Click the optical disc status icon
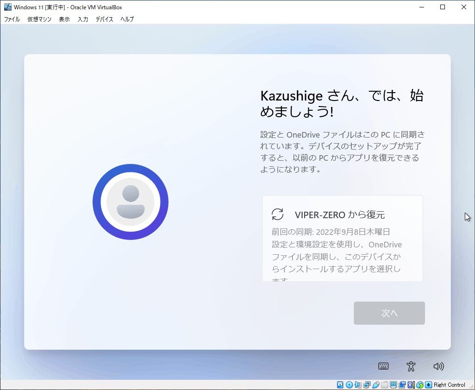 tap(349, 384)
